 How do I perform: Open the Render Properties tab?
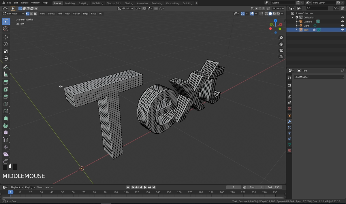289,85
